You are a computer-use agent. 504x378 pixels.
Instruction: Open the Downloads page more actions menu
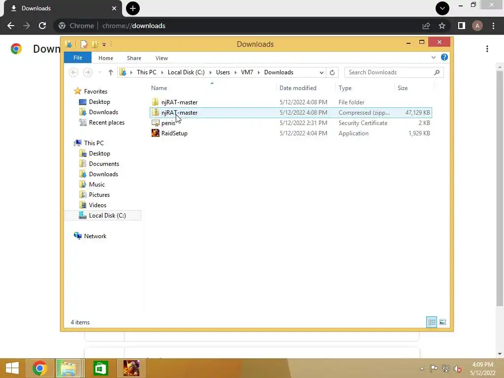[x=487, y=49]
